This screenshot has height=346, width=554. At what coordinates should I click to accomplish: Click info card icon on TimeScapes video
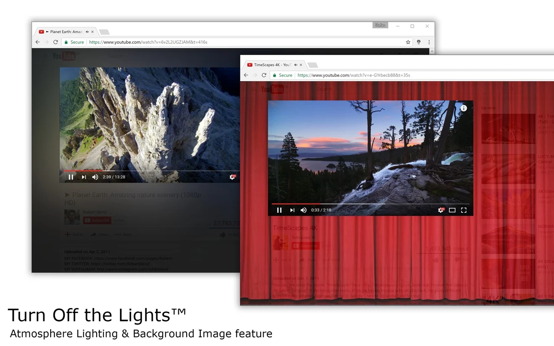[x=464, y=108]
